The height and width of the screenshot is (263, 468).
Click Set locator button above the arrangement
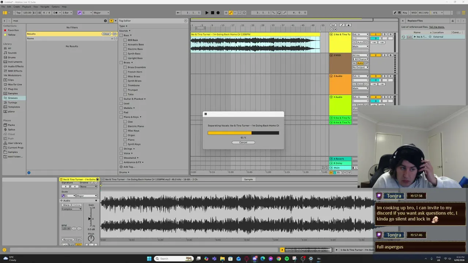333,25
